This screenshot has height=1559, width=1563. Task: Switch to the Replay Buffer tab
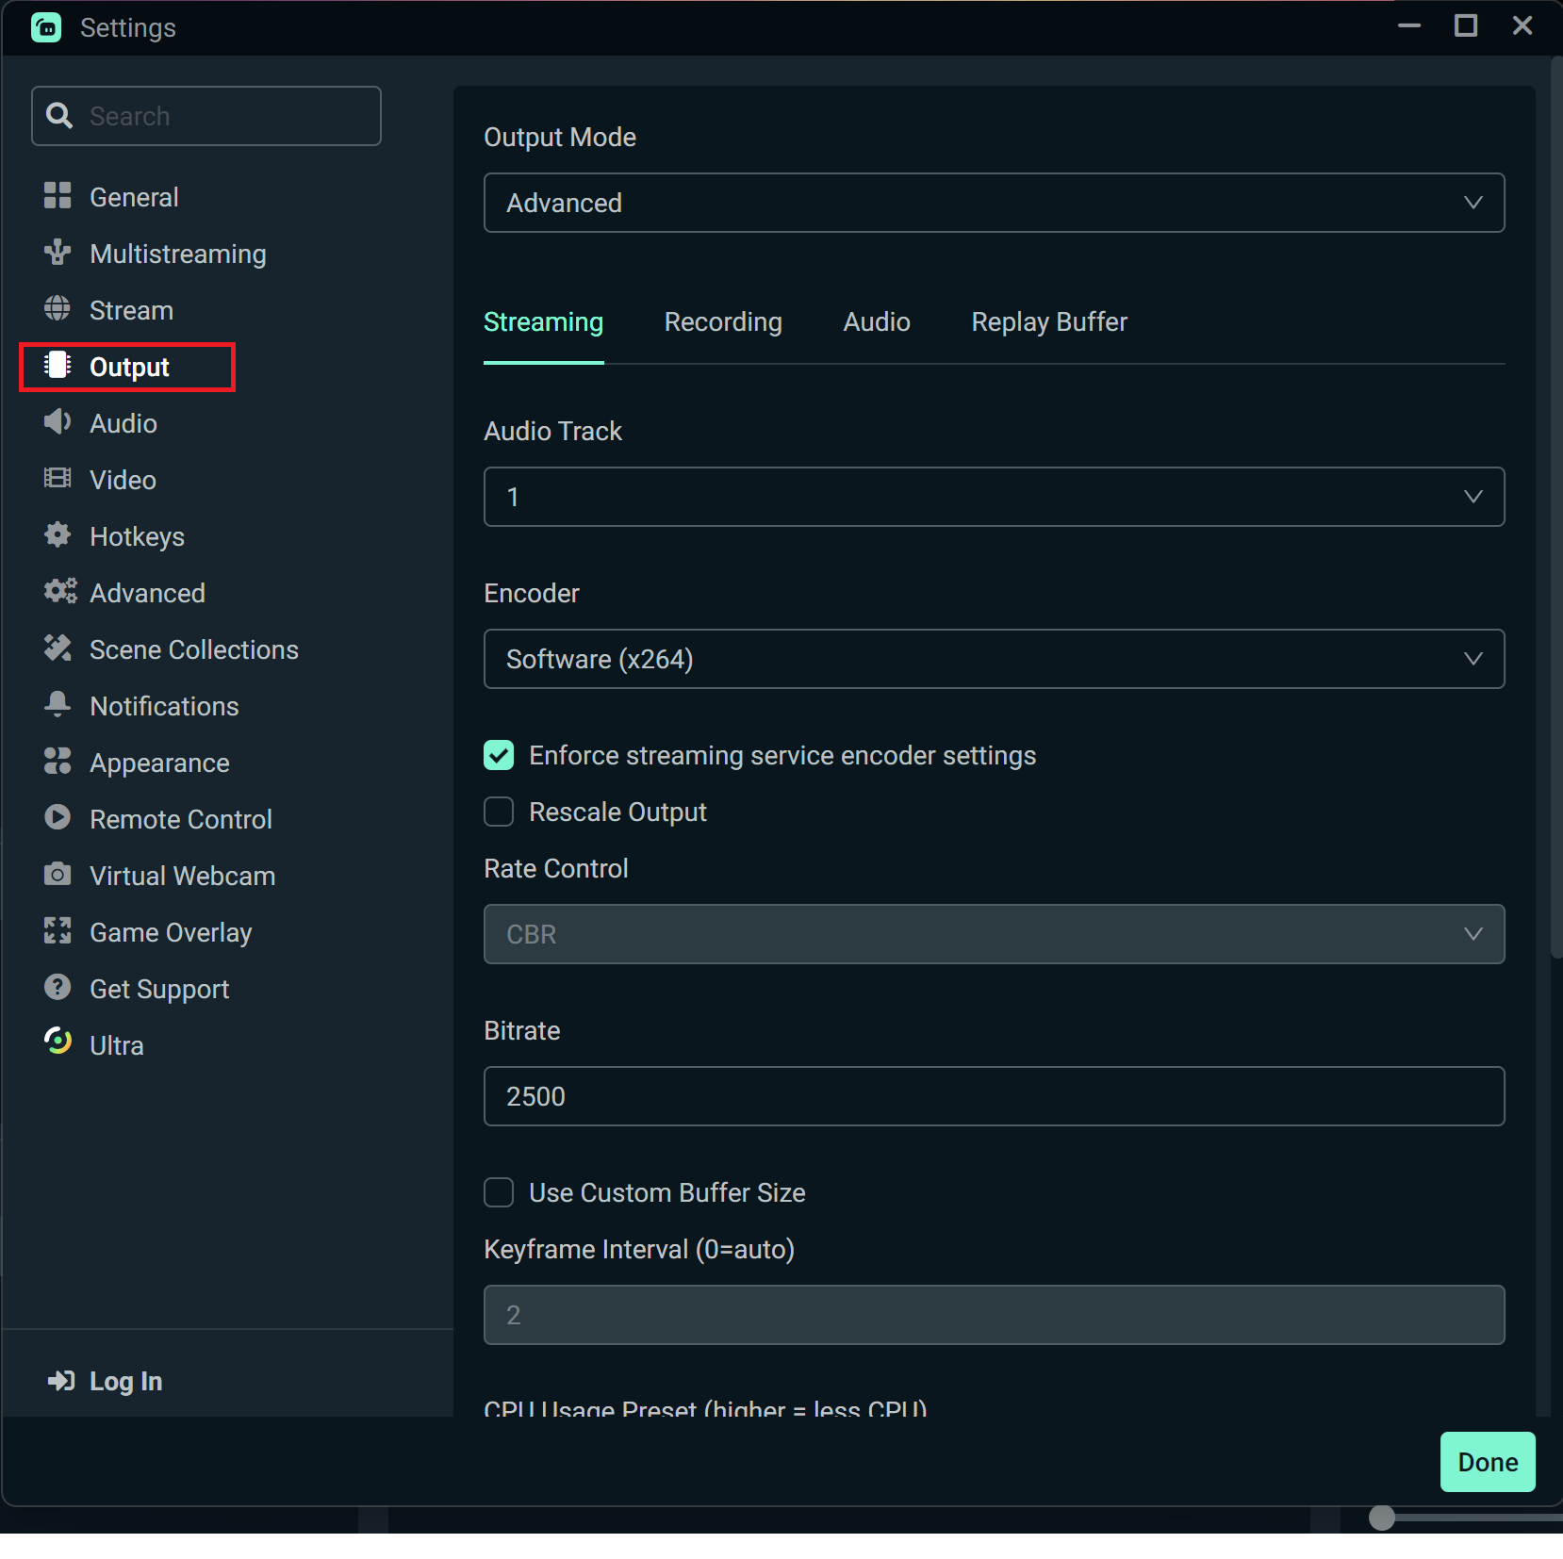click(x=1049, y=322)
